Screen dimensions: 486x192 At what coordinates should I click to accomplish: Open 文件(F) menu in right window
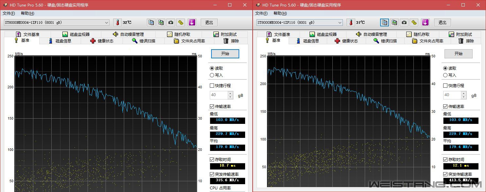pyautogui.click(x=261, y=13)
